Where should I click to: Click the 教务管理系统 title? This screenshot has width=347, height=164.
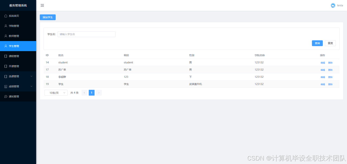click(18, 5)
